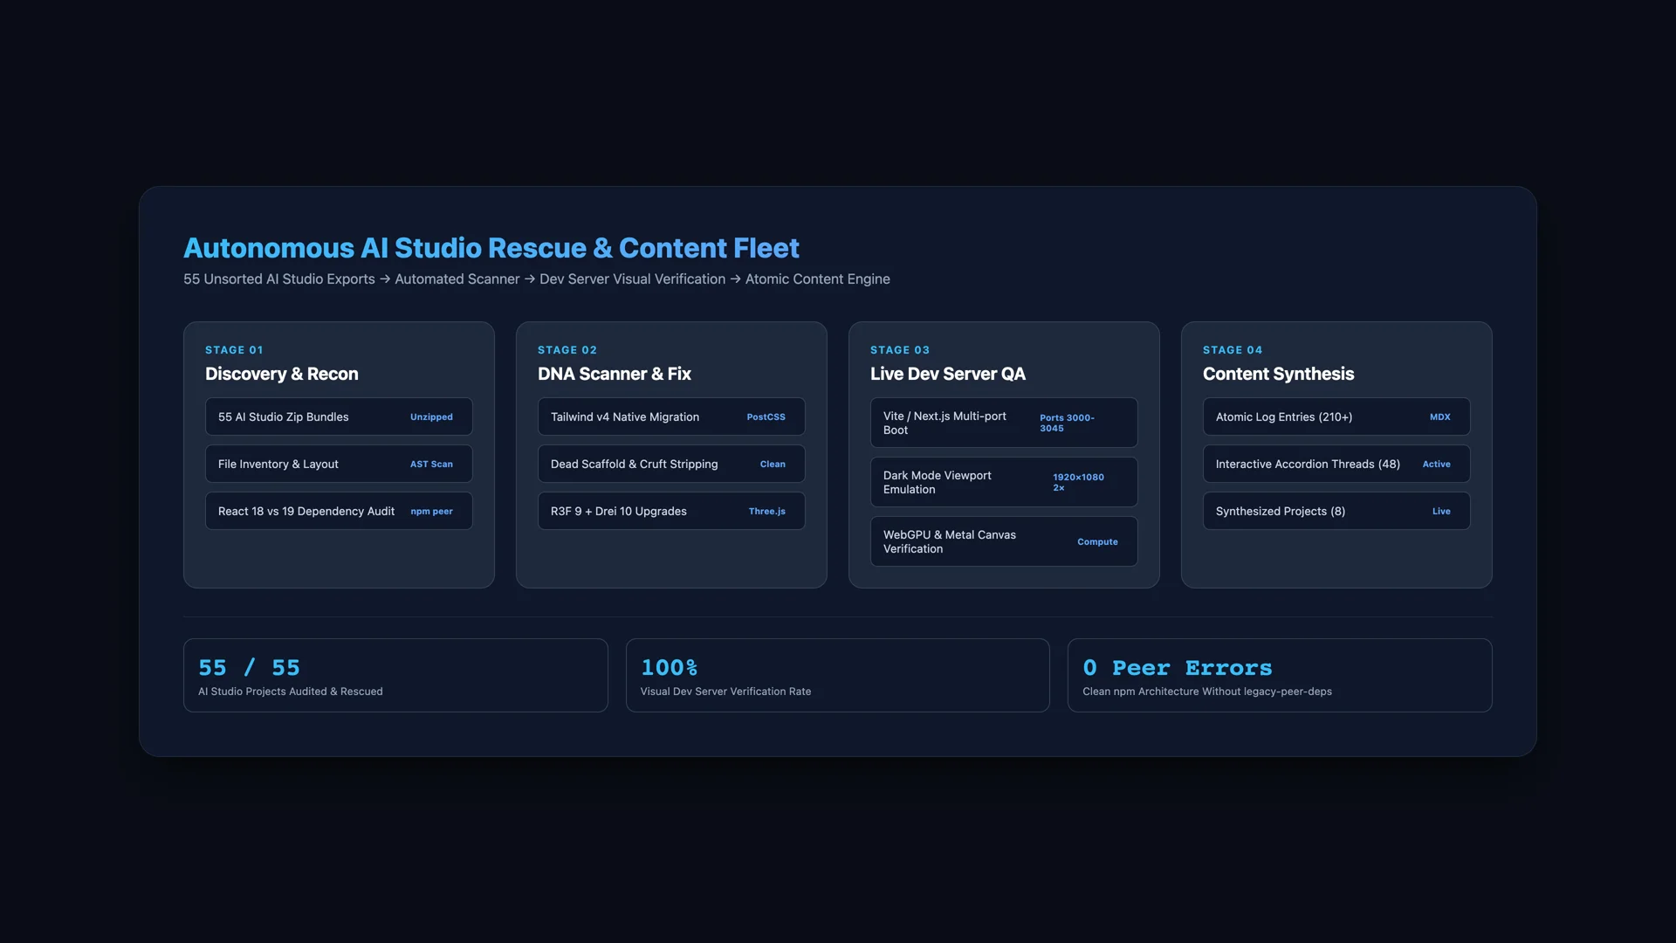Click the '55 Unsorted AI Studio Exports' subtitle line
The width and height of the screenshot is (1676, 943).
(x=536, y=279)
